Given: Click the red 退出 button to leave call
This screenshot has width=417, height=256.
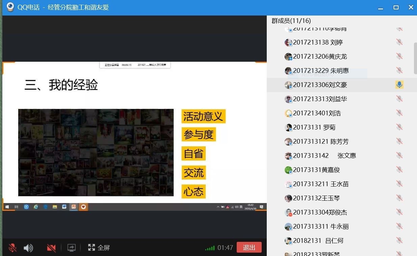Looking at the screenshot, I should (x=249, y=247).
